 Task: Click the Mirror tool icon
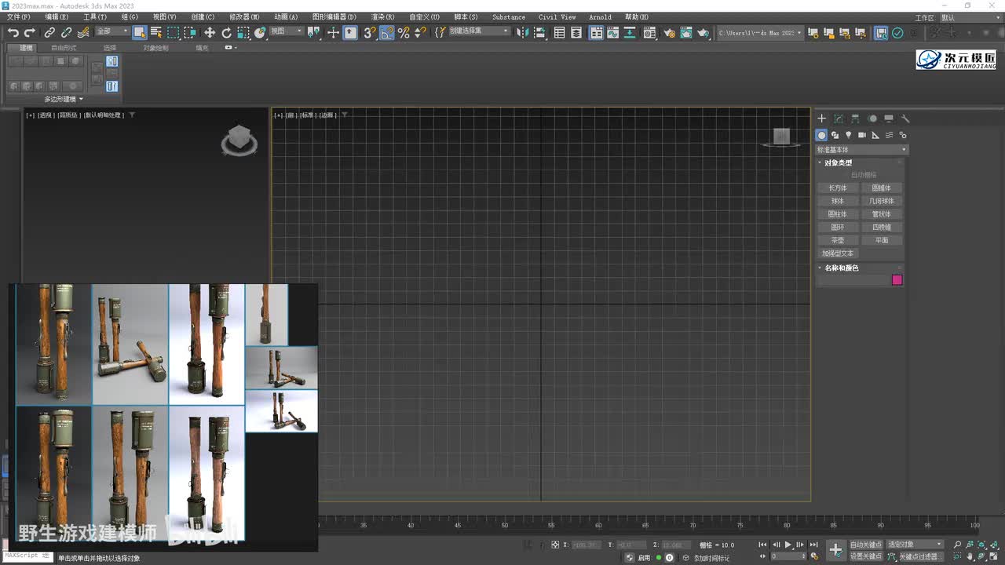pyautogui.click(x=524, y=32)
